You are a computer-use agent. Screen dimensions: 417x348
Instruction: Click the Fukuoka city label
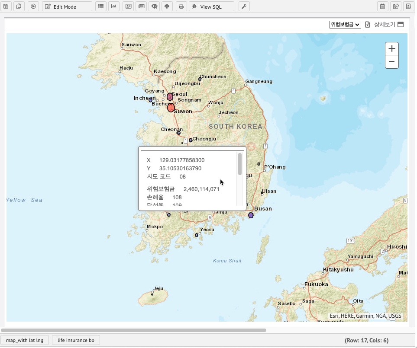coord(316,284)
